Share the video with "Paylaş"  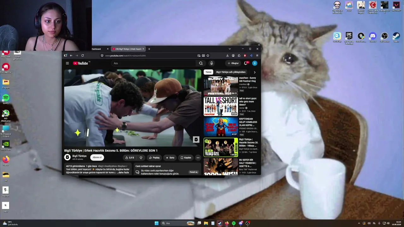coord(154,158)
